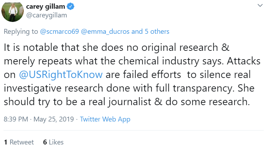The width and height of the screenshot is (264, 149).
Task: Click the "Replying to" label
Action: click(21, 31)
